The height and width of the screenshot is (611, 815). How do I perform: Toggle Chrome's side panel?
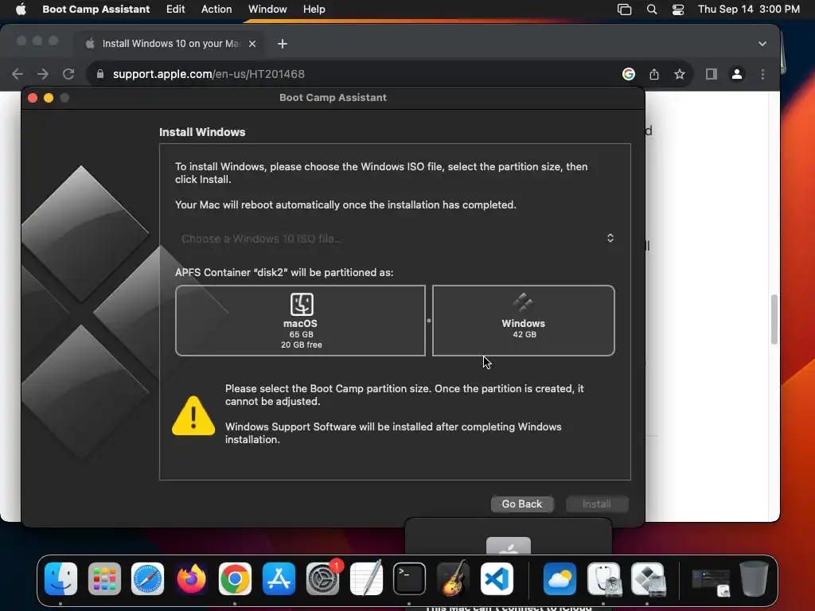click(x=711, y=74)
